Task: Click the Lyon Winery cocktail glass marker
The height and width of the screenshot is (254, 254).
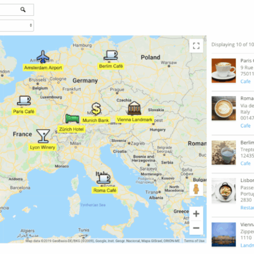Action: pos(43,136)
